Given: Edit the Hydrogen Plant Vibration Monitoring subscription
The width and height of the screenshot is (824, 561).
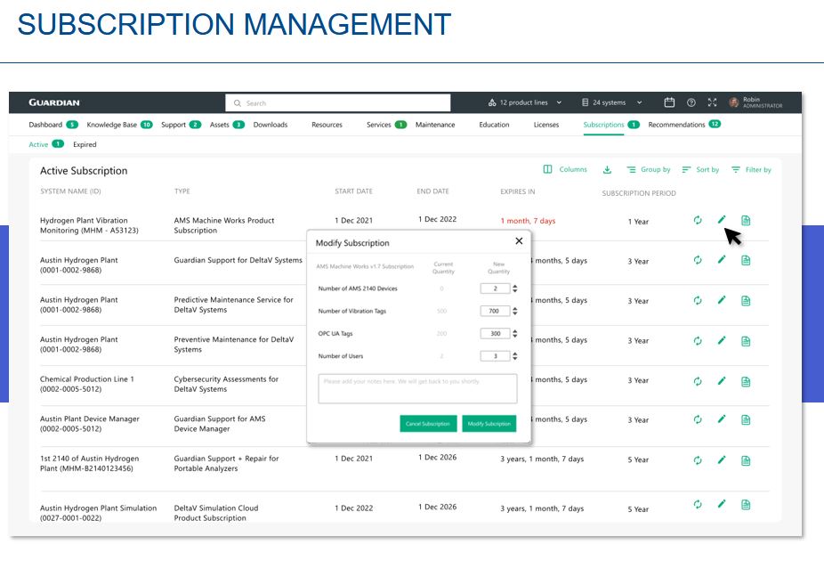Looking at the screenshot, I should tap(722, 220).
